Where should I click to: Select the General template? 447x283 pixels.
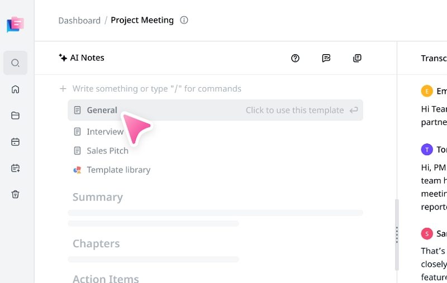(102, 111)
